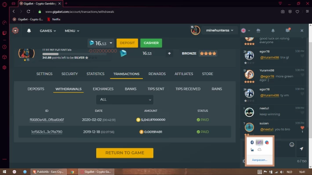312x175 pixels.
Task: Go back with the browser back arrow
Action: (x=14, y=11)
